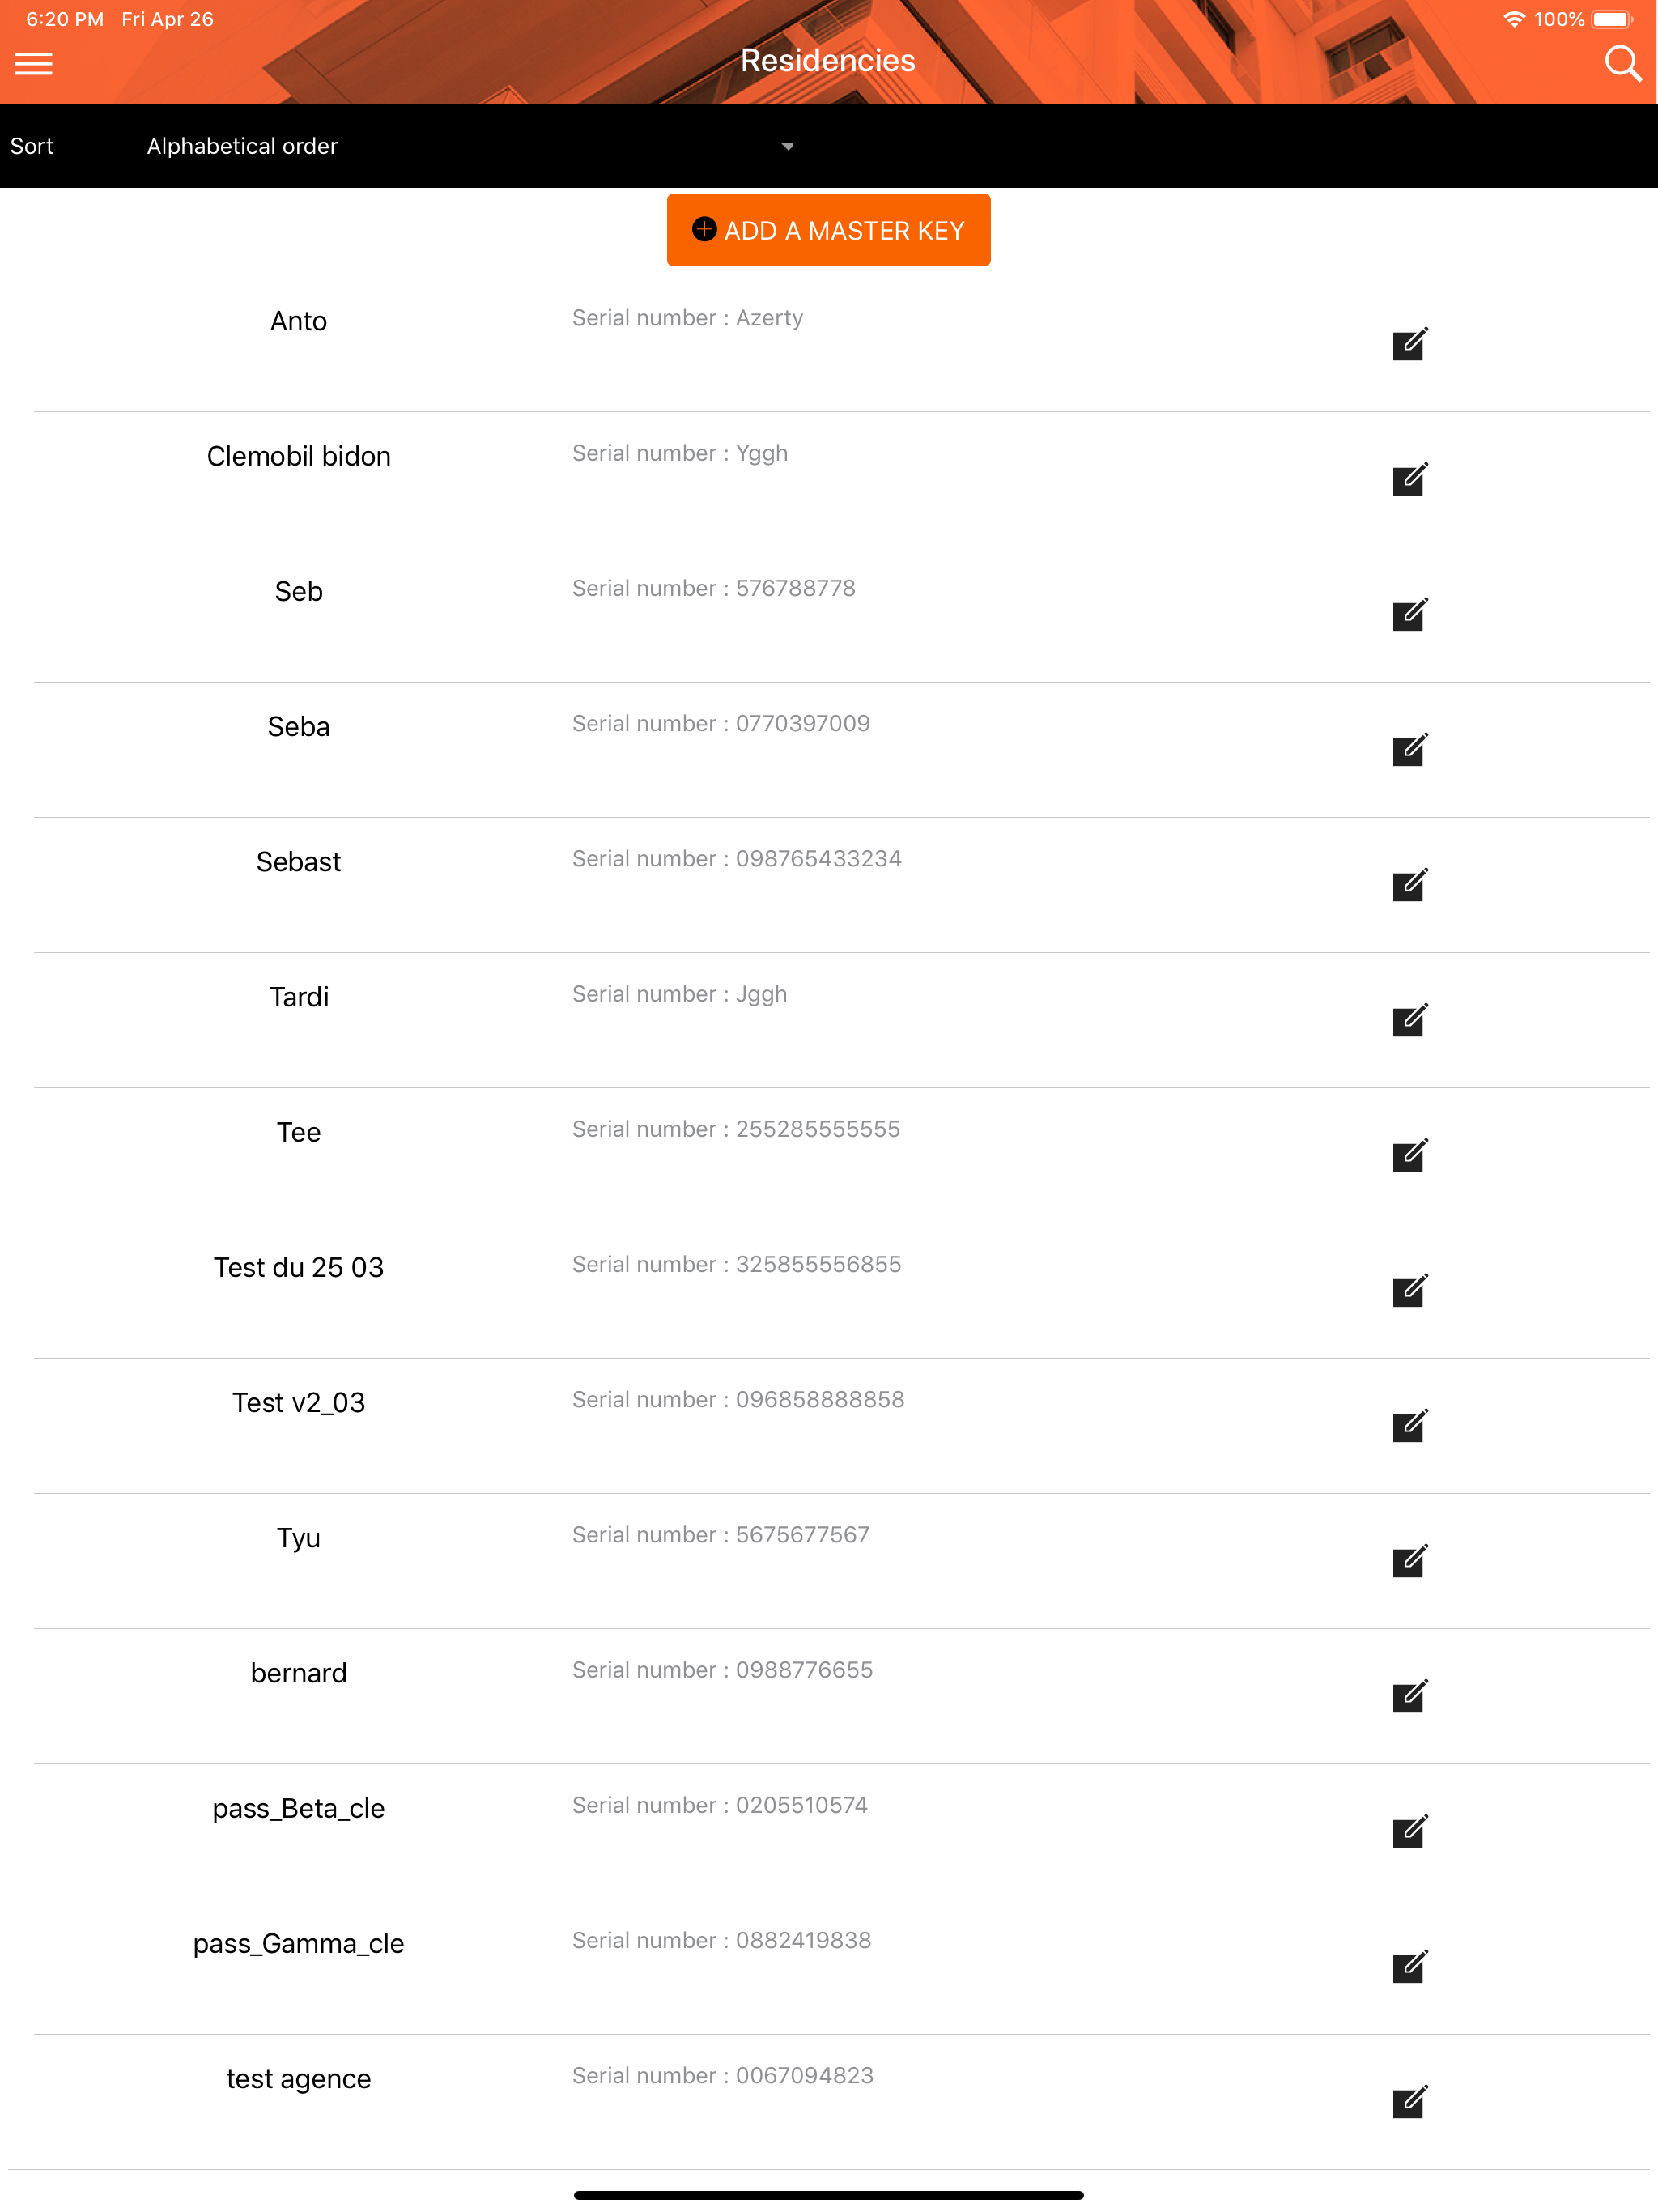Click the Sort label
Screen dimensions: 1658x2212
pyautogui.click(x=32, y=146)
